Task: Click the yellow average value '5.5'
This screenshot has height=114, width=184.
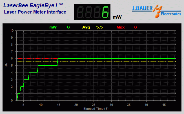Action: pyautogui.click(x=99, y=27)
